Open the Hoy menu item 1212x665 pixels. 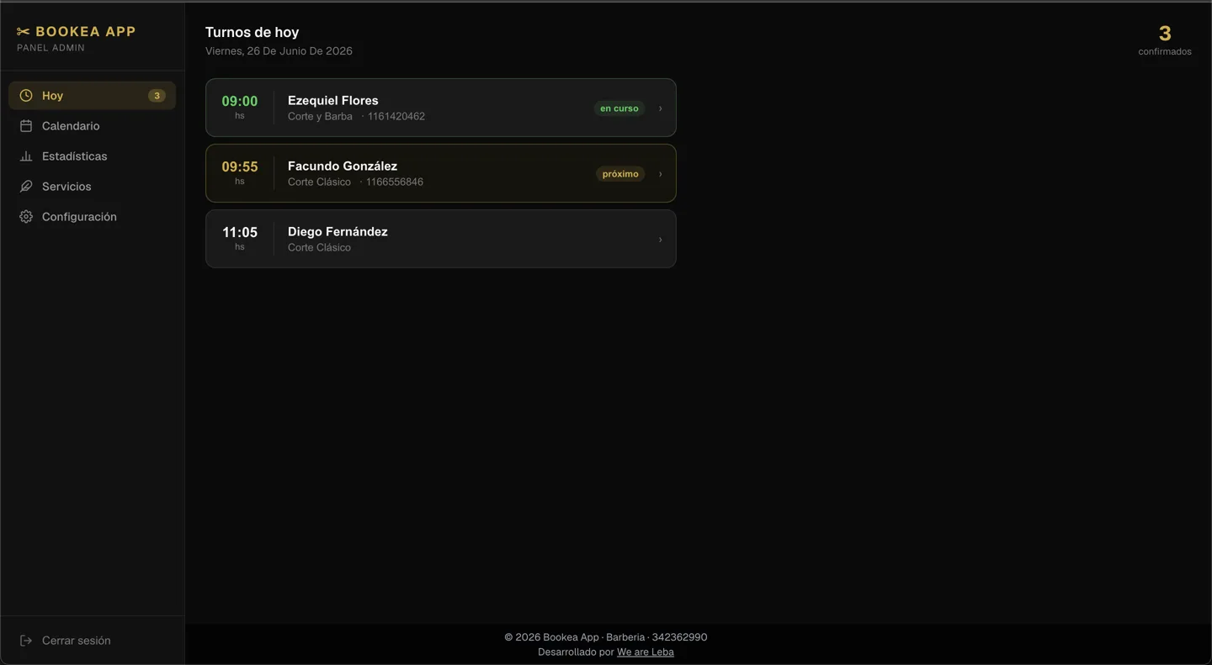(92, 96)
